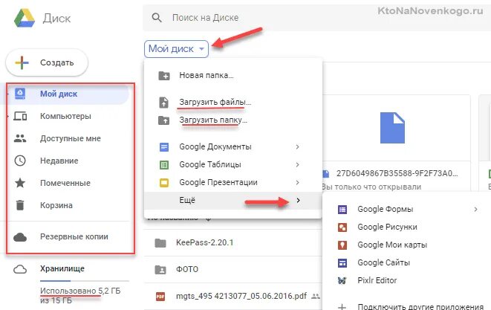Click the ФОТО folder name

point(187,270)
